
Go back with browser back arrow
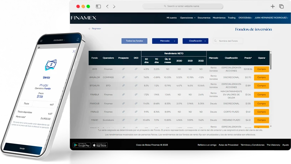tap(107, 6)
